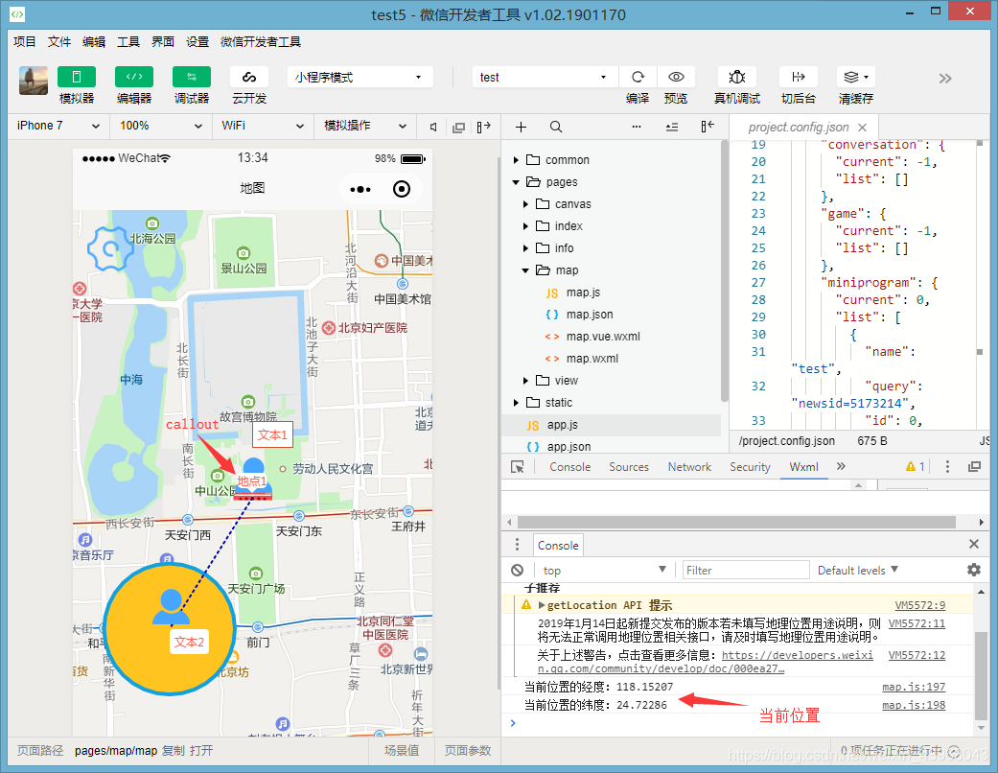Open the 项目 menu
The width and height of the screenshot is (998, 773).
pos(25,41)
